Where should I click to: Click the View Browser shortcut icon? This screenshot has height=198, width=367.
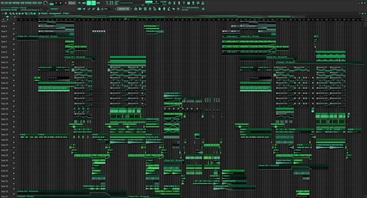click(x=154, y=9)
